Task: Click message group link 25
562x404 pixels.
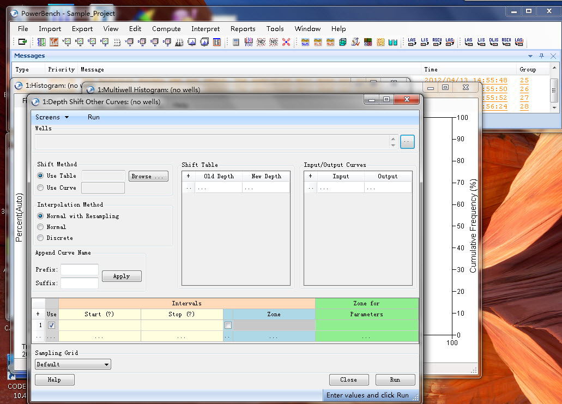Action: click(x=524, y=80)
